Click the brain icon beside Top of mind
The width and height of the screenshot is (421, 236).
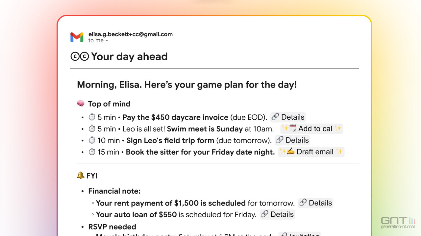point(81,104)
